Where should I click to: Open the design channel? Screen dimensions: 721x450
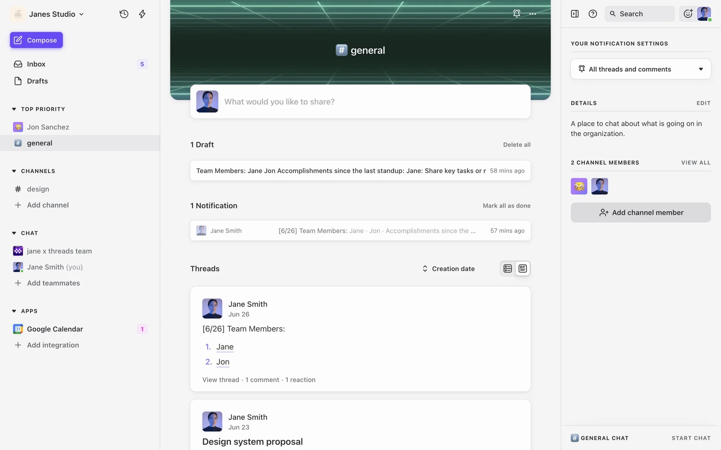(38, 189)
